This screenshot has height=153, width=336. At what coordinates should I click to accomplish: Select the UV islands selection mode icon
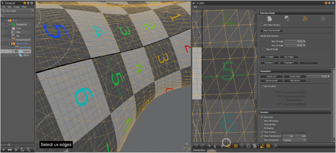click(x=269, y=19)
